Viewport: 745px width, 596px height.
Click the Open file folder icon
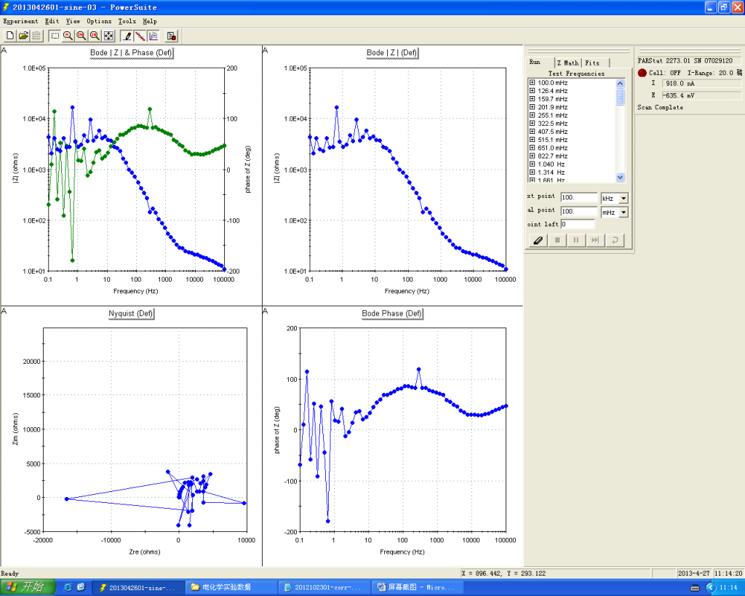pyautogui.click(x=23, y=36)
